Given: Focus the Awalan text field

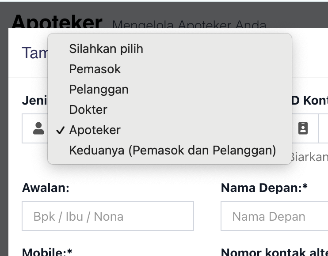Looking at the screenshot, I should click(x=108, y=216).
